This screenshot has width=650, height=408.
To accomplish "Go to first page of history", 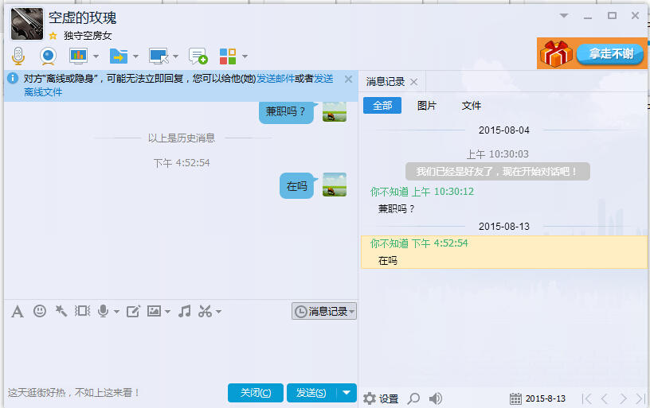I will tap(586, 399).
